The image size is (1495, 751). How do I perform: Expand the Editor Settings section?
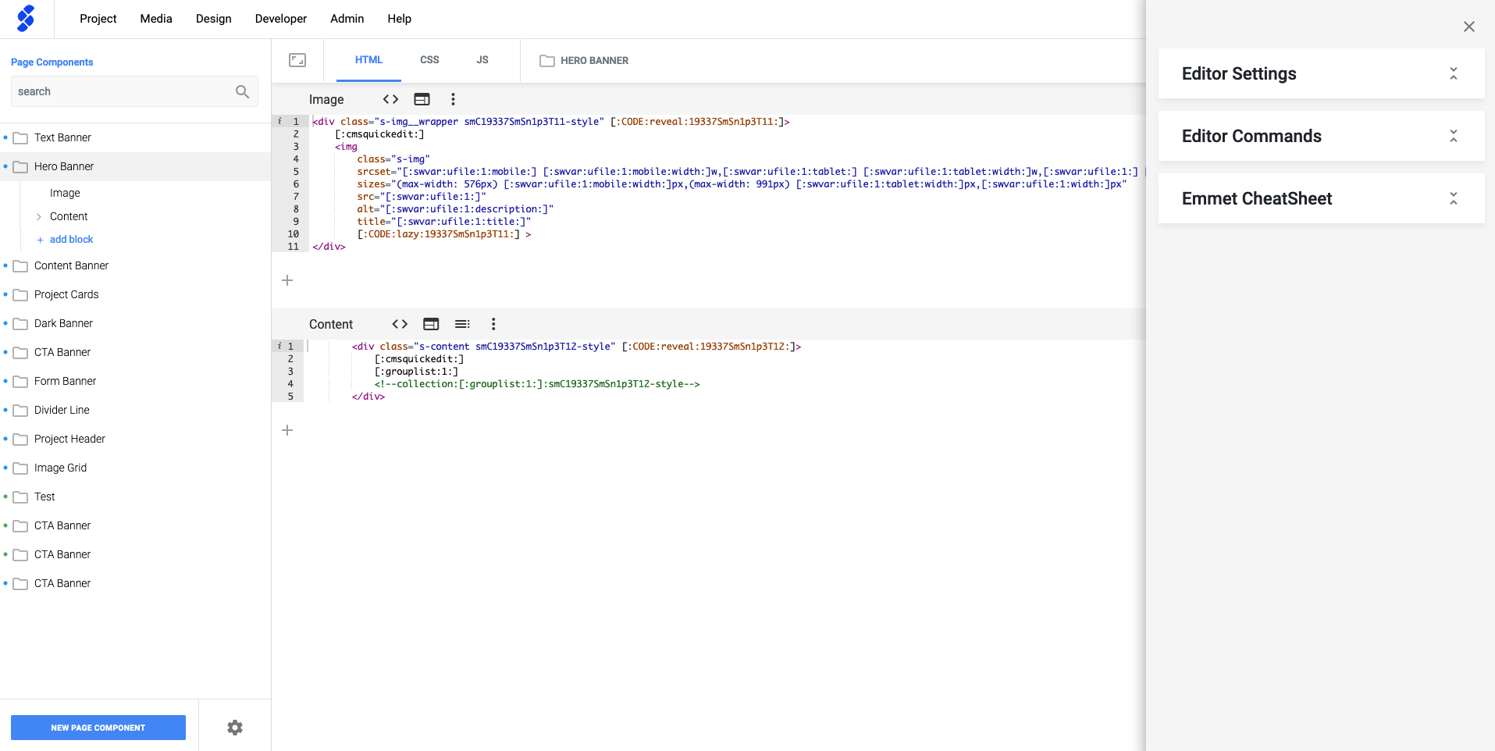pyautogui.click(x=1453, y=73)
